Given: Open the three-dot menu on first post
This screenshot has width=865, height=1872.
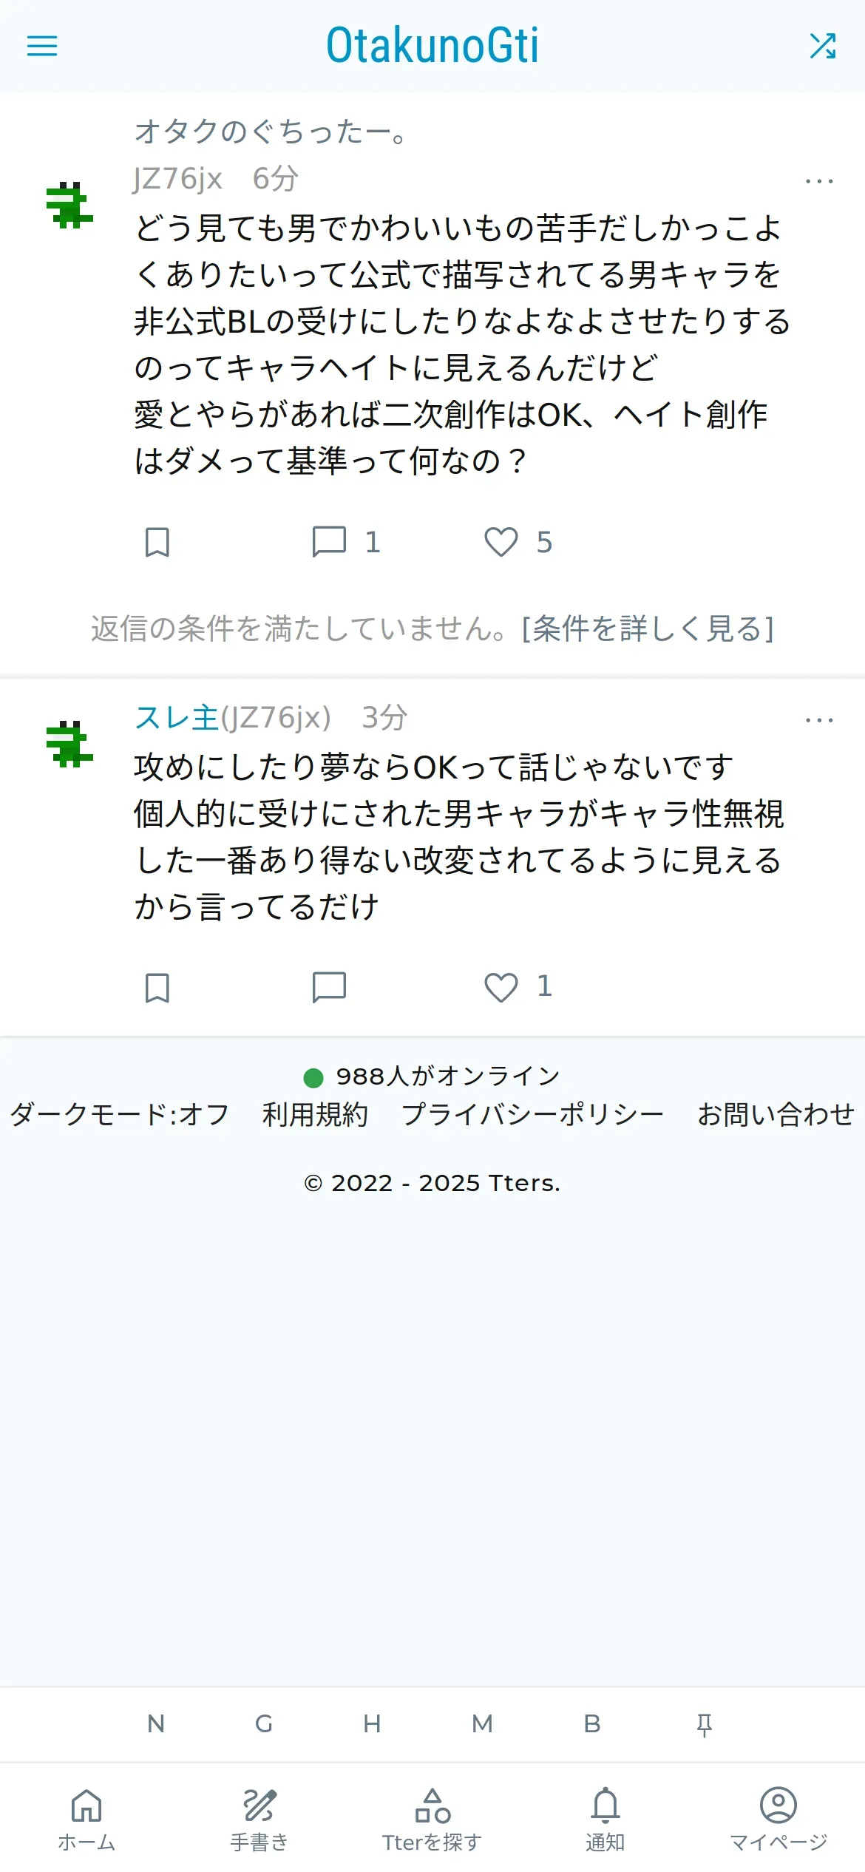Looking at the screenshot, I should coord(819,181).
